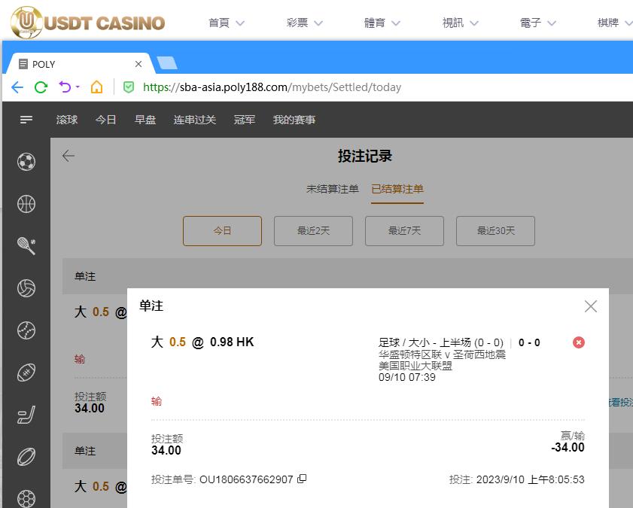Toggle the hamburger sidebar menu
The image size is (633, 508).
(26, 120)
